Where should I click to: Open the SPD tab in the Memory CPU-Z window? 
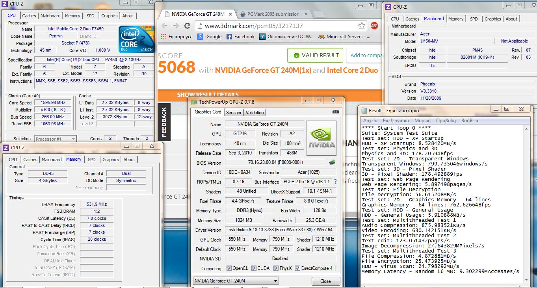tap(91, 160)
